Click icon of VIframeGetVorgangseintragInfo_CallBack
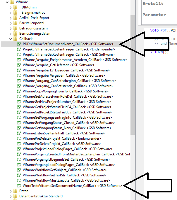The height and width of the screenshot is (200, 177). 19,117
